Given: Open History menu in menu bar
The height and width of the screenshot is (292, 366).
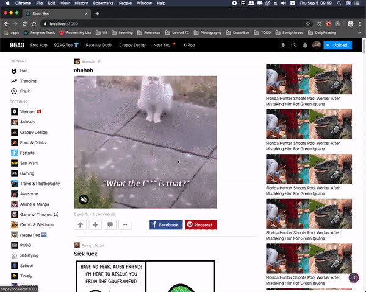Looking at the screenshot, I should point(81,3).
